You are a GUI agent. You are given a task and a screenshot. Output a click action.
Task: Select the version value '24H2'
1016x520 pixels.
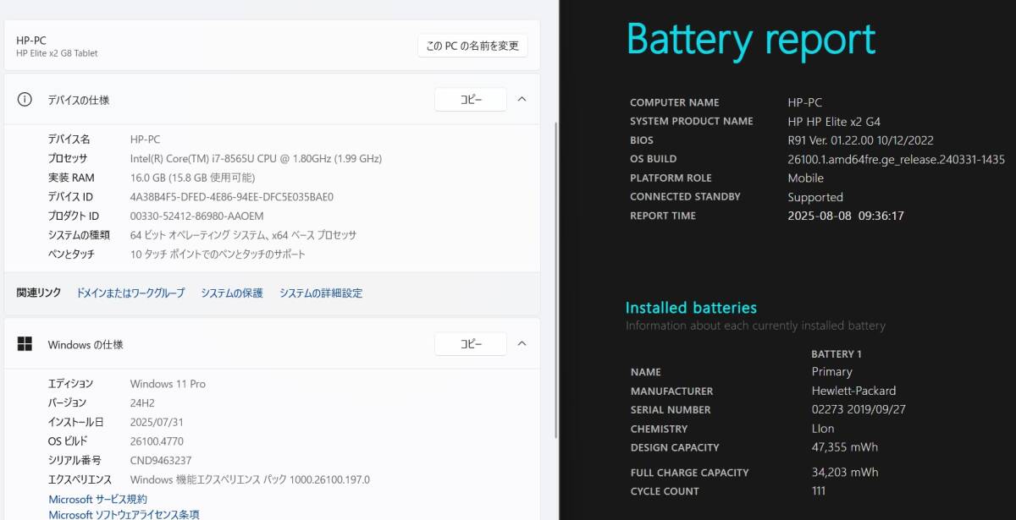tap(142, 402)
